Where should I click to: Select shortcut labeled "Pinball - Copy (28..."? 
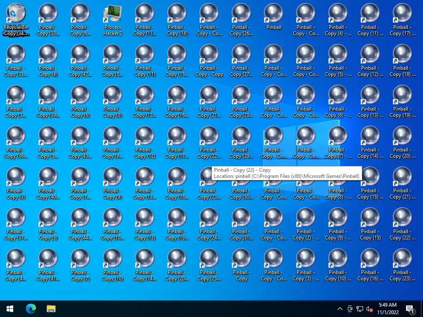[241, 102]
